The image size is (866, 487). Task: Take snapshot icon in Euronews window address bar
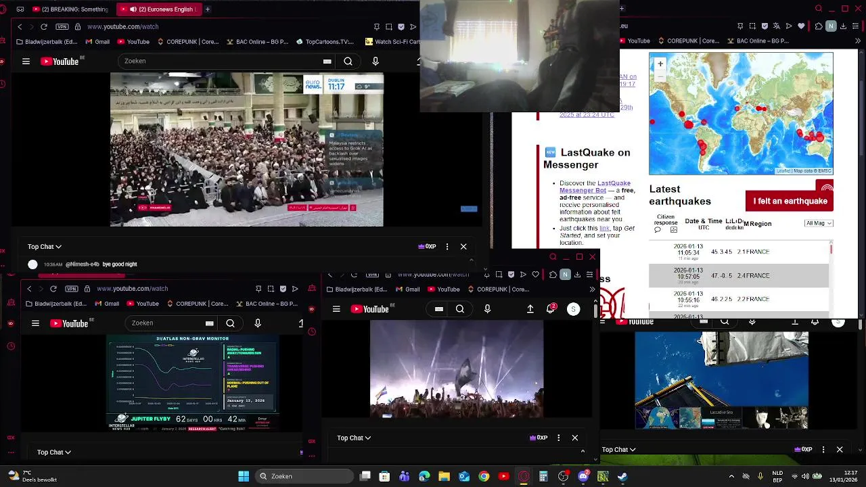coord(389,26)
